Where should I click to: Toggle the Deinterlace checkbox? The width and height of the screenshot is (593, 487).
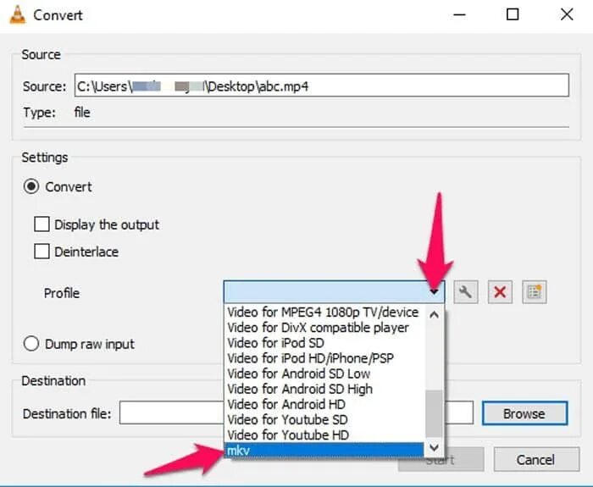[x=42, y=252]
